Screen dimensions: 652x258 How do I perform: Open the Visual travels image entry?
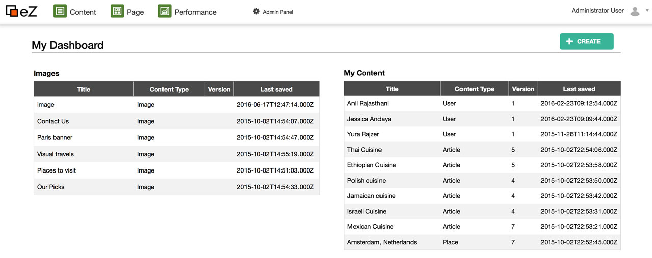[x=56, y=154]
